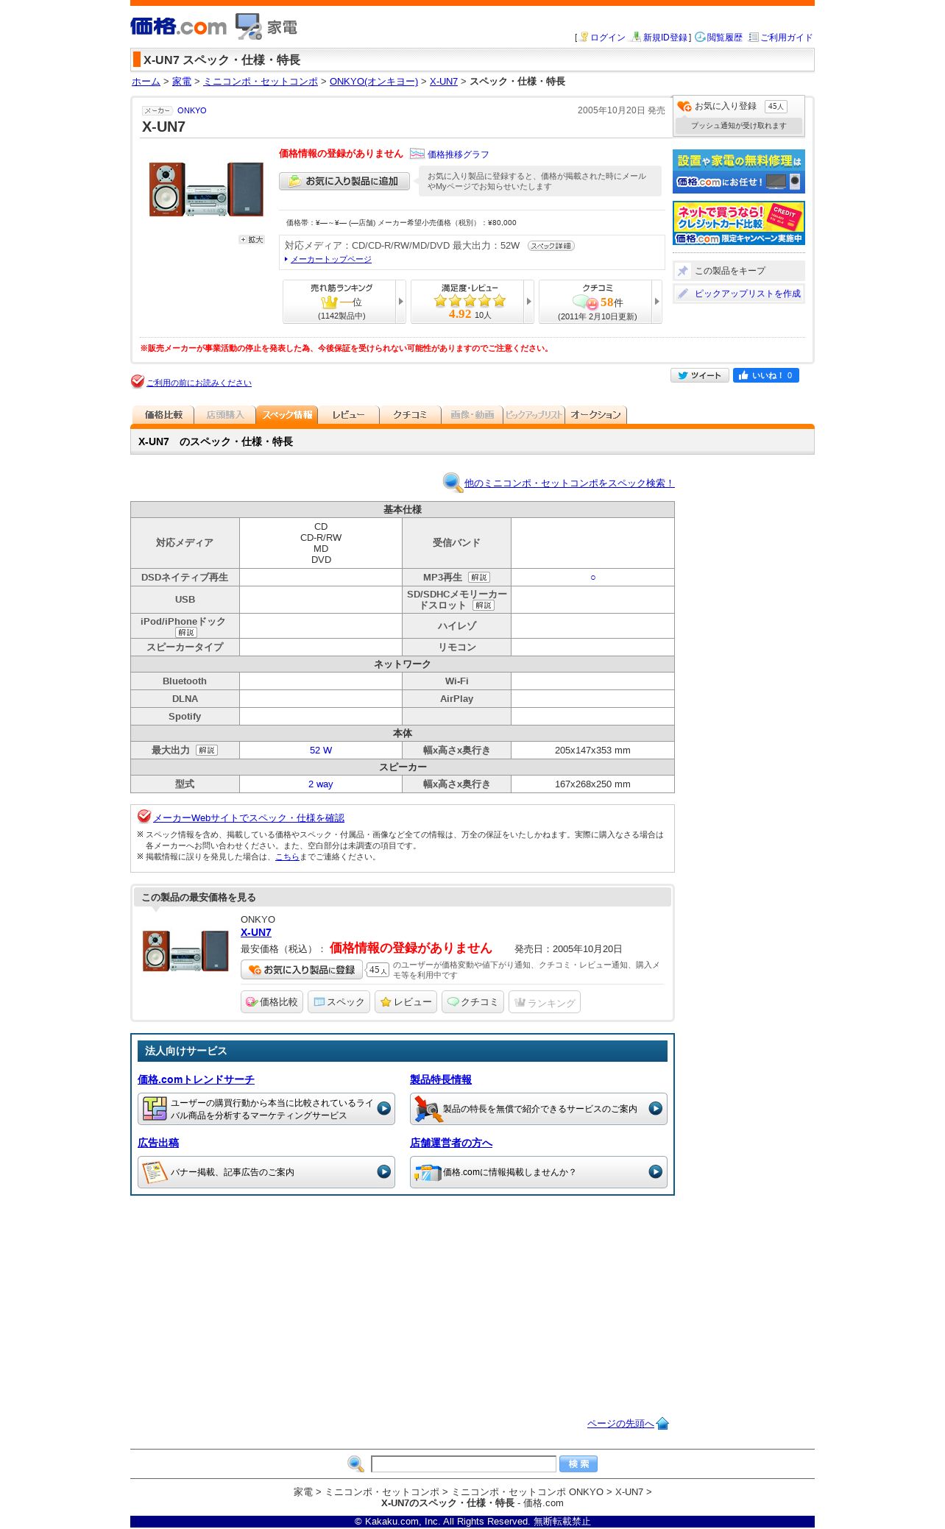Click the page-top home arrow icon
The image size is (945, 1529).
click(662, 1423)
